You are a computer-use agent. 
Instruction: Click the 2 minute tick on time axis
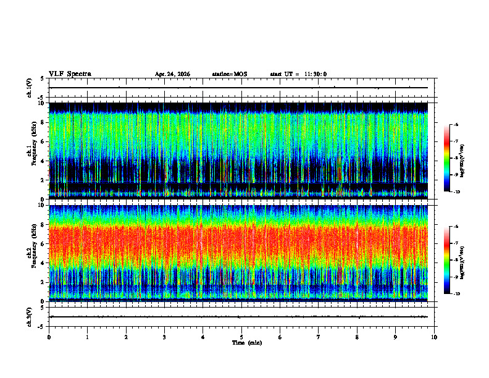[126, 337]
